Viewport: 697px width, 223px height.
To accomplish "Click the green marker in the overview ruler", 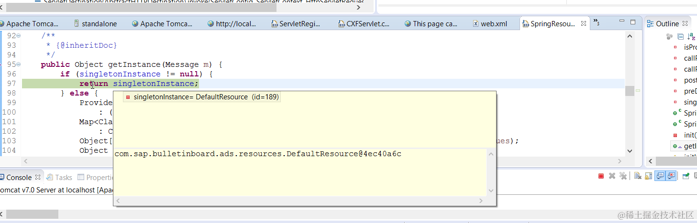I will (638, 91).
